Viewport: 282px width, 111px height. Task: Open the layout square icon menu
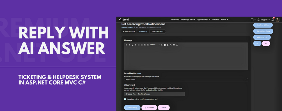point(253,20)
